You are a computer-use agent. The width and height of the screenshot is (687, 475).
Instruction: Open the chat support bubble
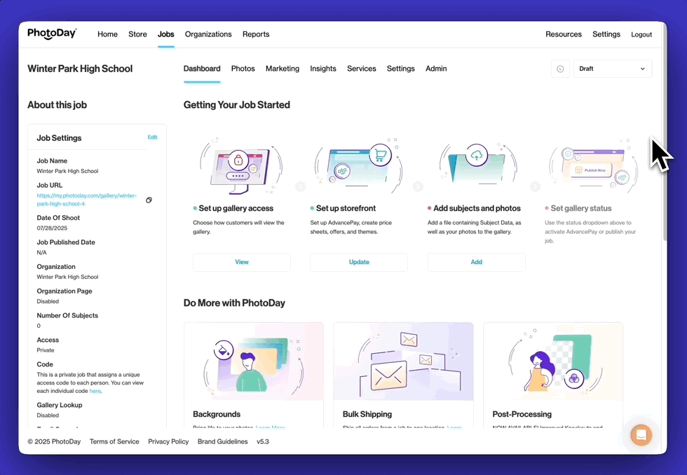(641, 435)
